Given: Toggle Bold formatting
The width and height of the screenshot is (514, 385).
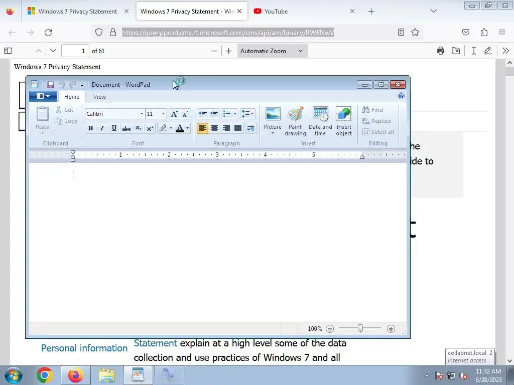Looking at the screenshot, I should click(x=90, y=128).
